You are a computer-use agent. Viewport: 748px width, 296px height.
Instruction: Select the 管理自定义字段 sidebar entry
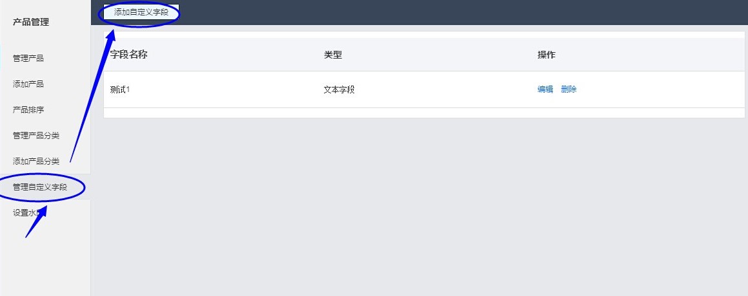point(40,187)
